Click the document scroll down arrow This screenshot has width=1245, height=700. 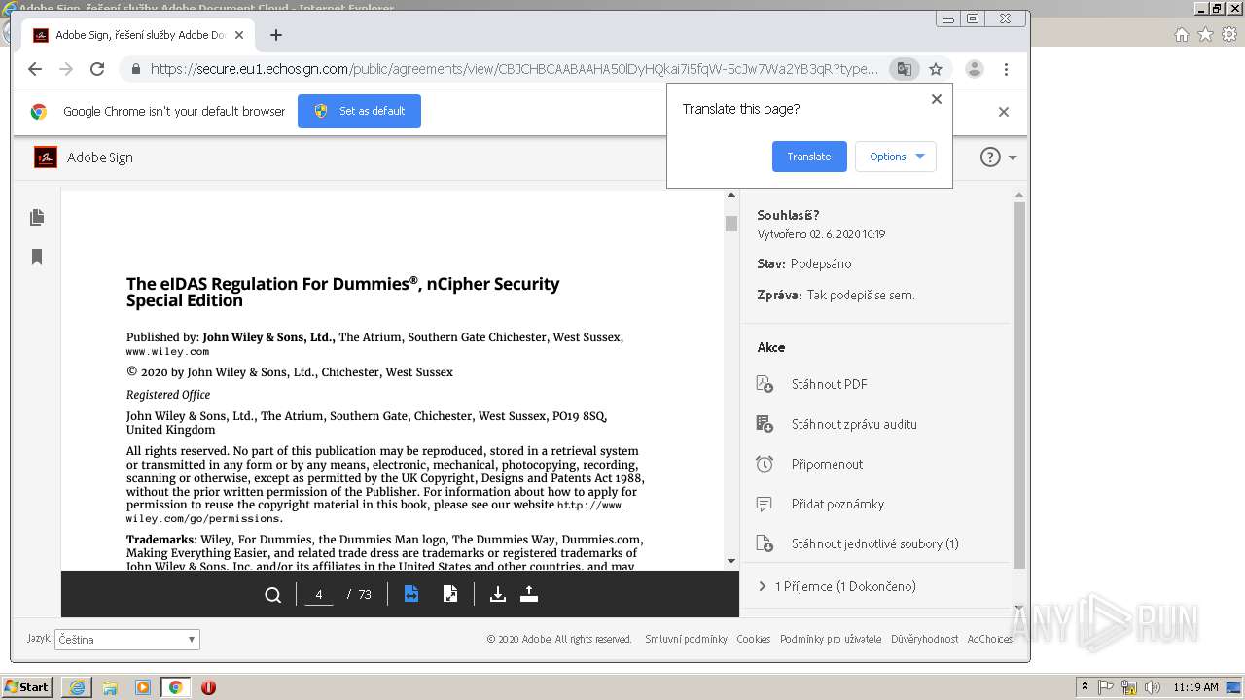click(731, 561)
